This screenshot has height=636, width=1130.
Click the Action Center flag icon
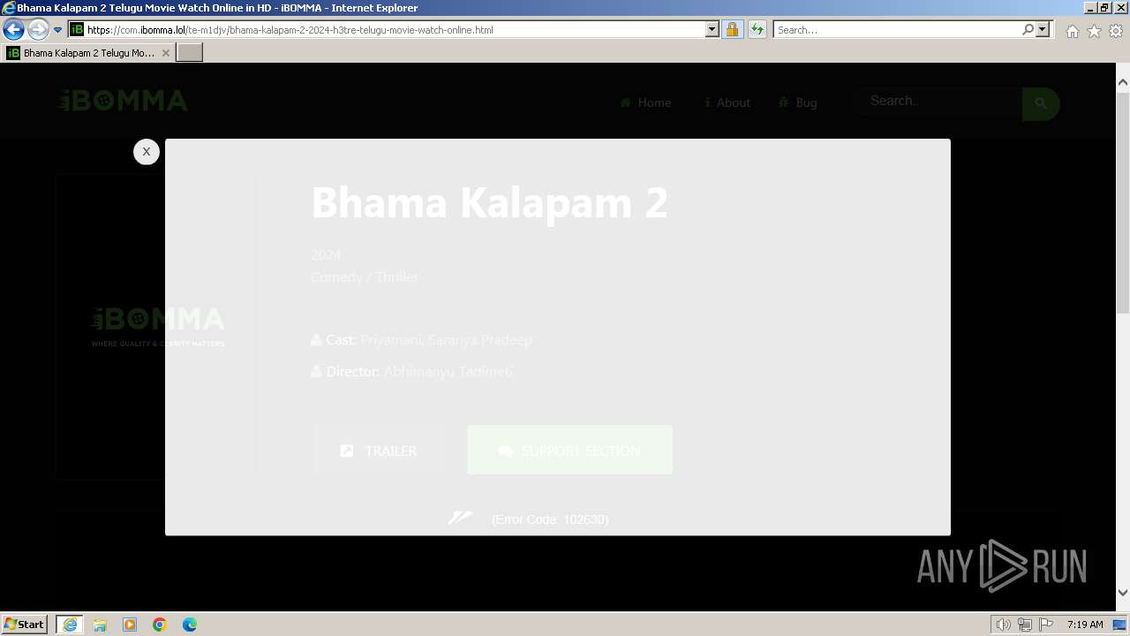pos(1046,625)
